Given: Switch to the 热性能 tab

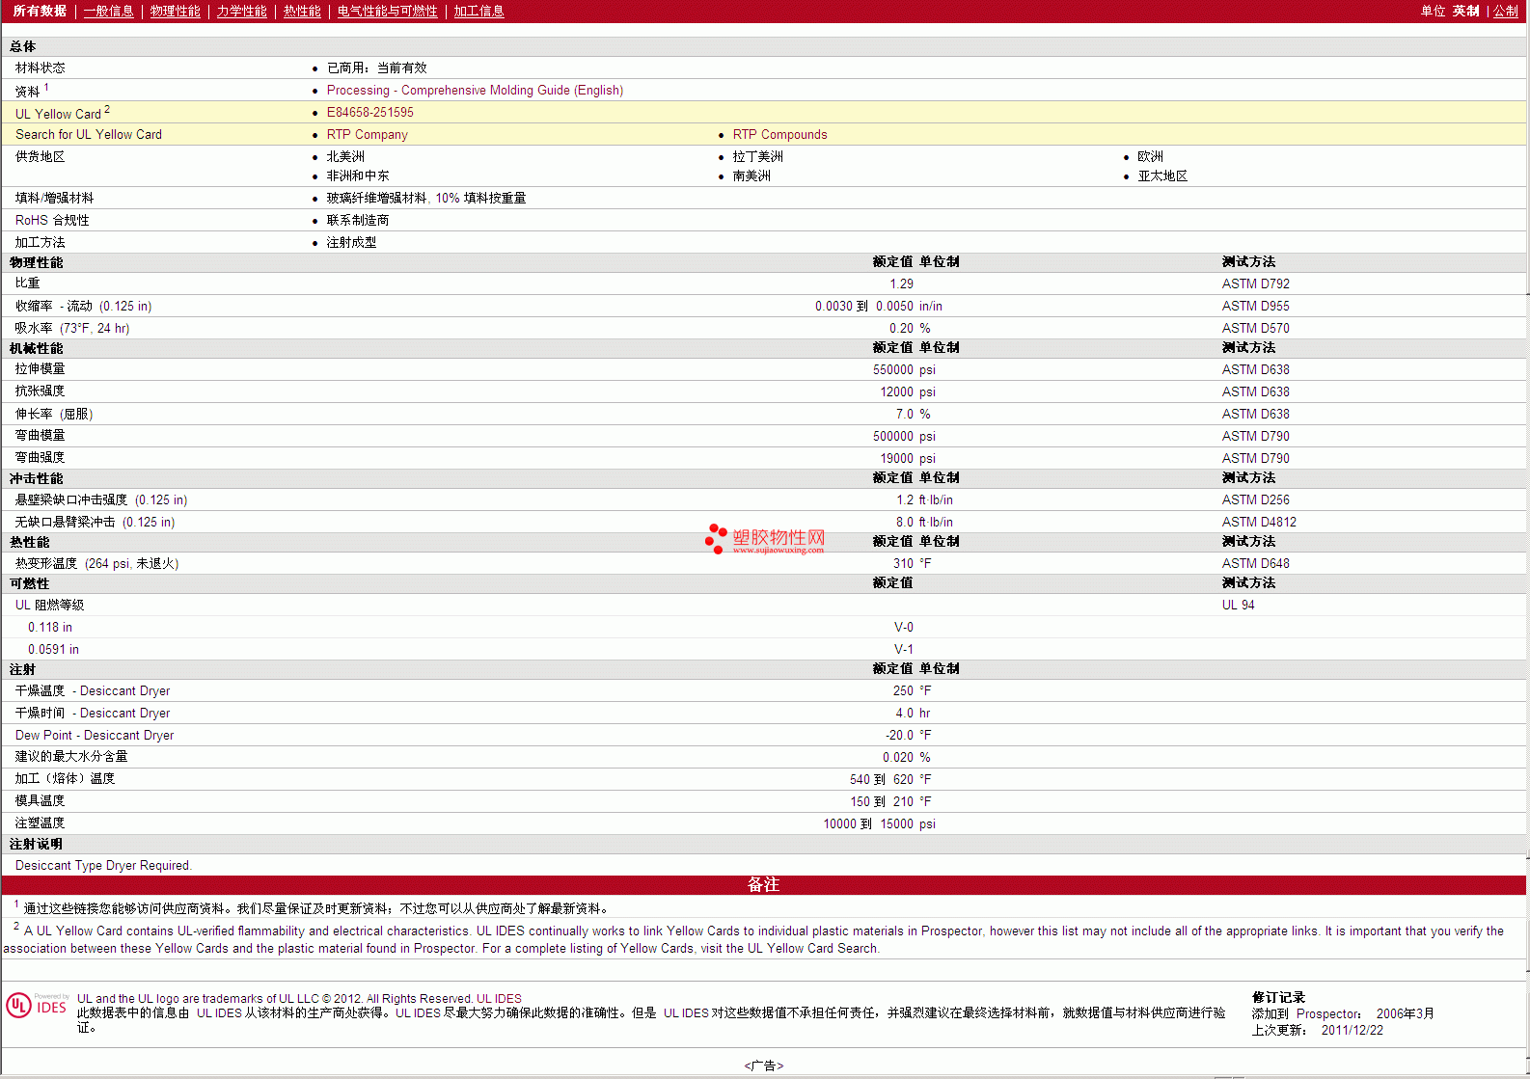Looking at the screenshot, I should click(x=302, y=11).
